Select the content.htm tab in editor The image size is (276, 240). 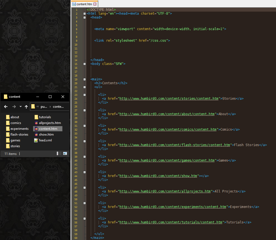pyautogui.click(x=84, y=4)
